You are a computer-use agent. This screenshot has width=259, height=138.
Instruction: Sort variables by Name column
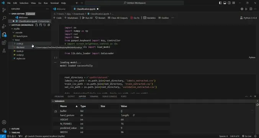point(69,106)
